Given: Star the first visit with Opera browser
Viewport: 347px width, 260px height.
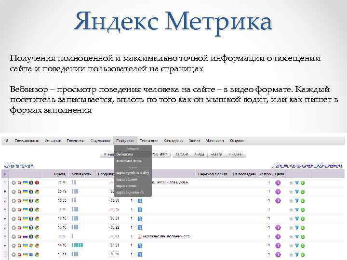Looking at the screenshot, I should [x=291, y=183].
